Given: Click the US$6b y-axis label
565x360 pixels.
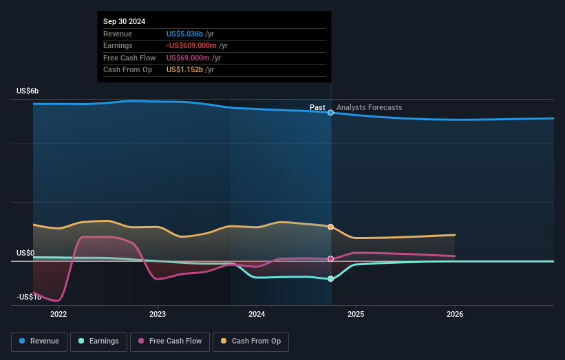Looking at the screenshot, I should point(28,91).
